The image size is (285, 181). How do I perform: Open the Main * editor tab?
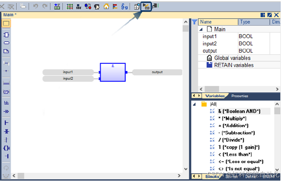tap(10, 15)
